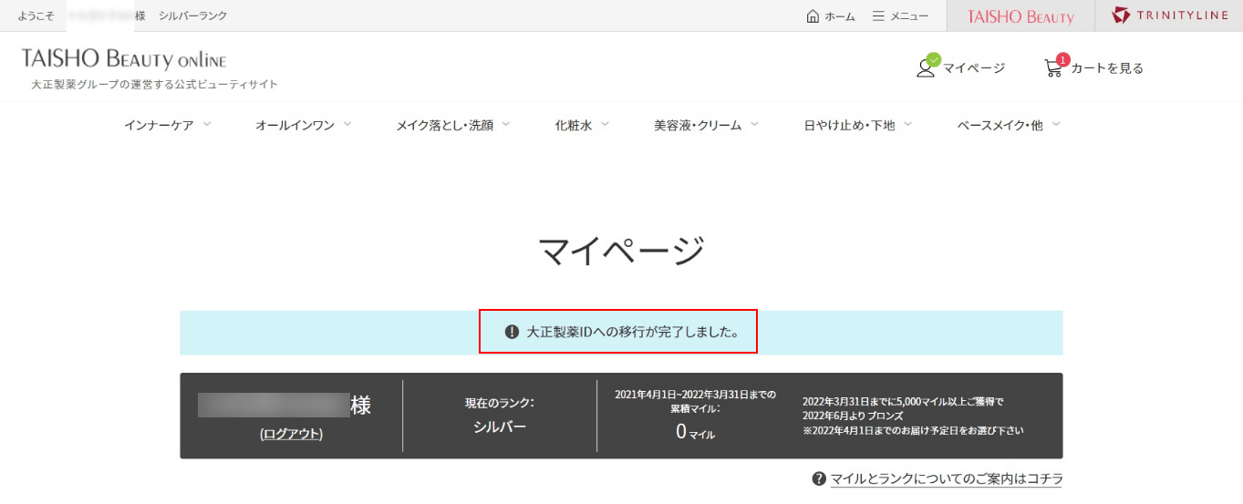Expand the インナーケア chevron
The width and height of the screenshot is (1243, 504).
pyautogui.click(x=207, y=124)
